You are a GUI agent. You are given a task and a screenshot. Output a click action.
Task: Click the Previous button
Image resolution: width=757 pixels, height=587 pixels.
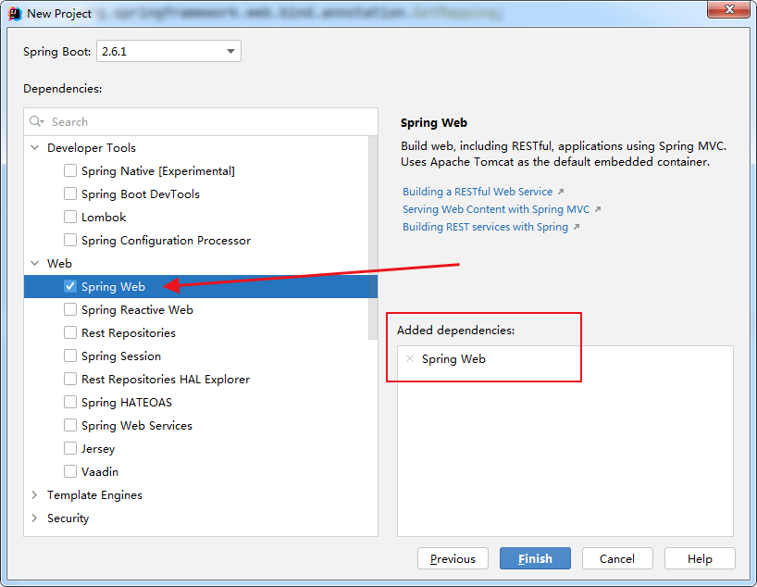click(453, 558)
